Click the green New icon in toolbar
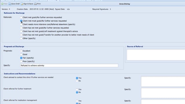Screen dimensions: 185x104 pyautogui.click(x=2, y=4)
